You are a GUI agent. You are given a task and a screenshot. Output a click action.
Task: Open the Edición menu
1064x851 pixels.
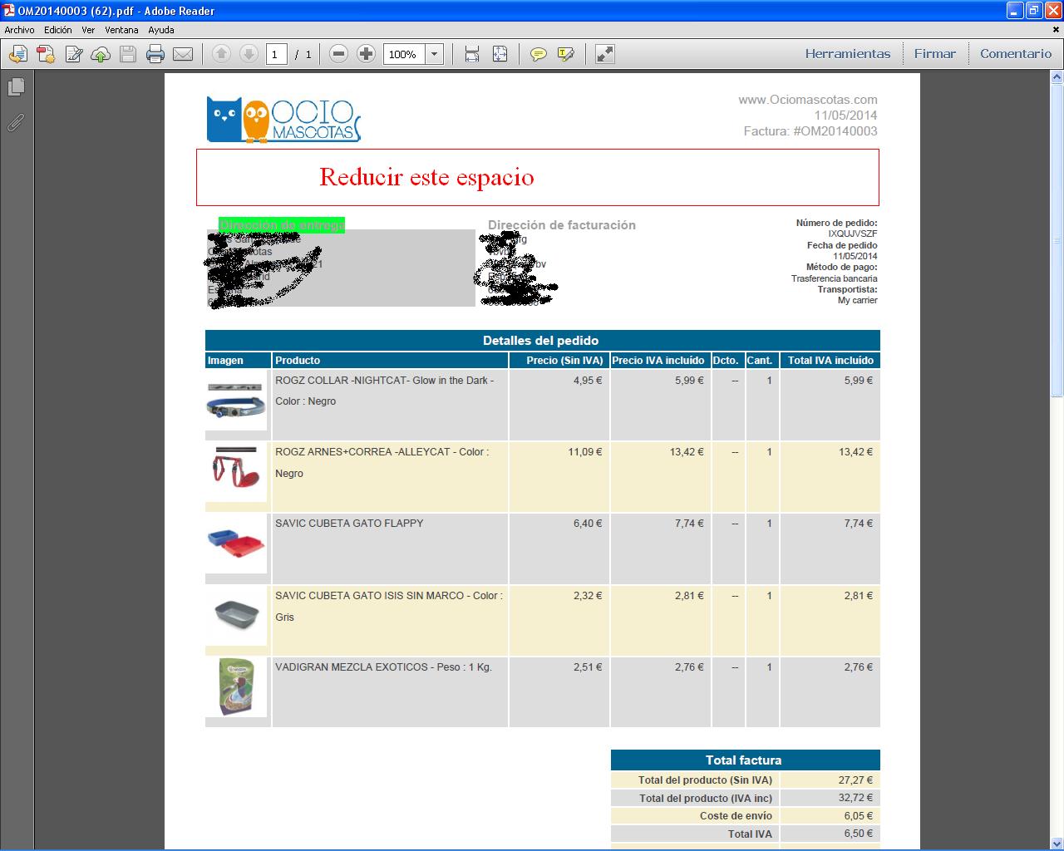tap(58, 30)
